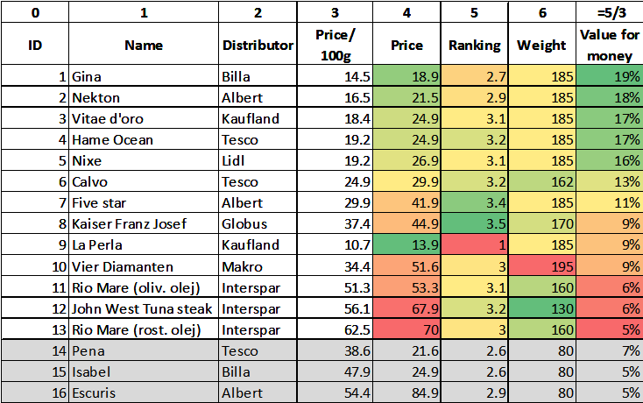643x403 pixels.
Task: Click the red 67.9 price cell
Action: 407,308
